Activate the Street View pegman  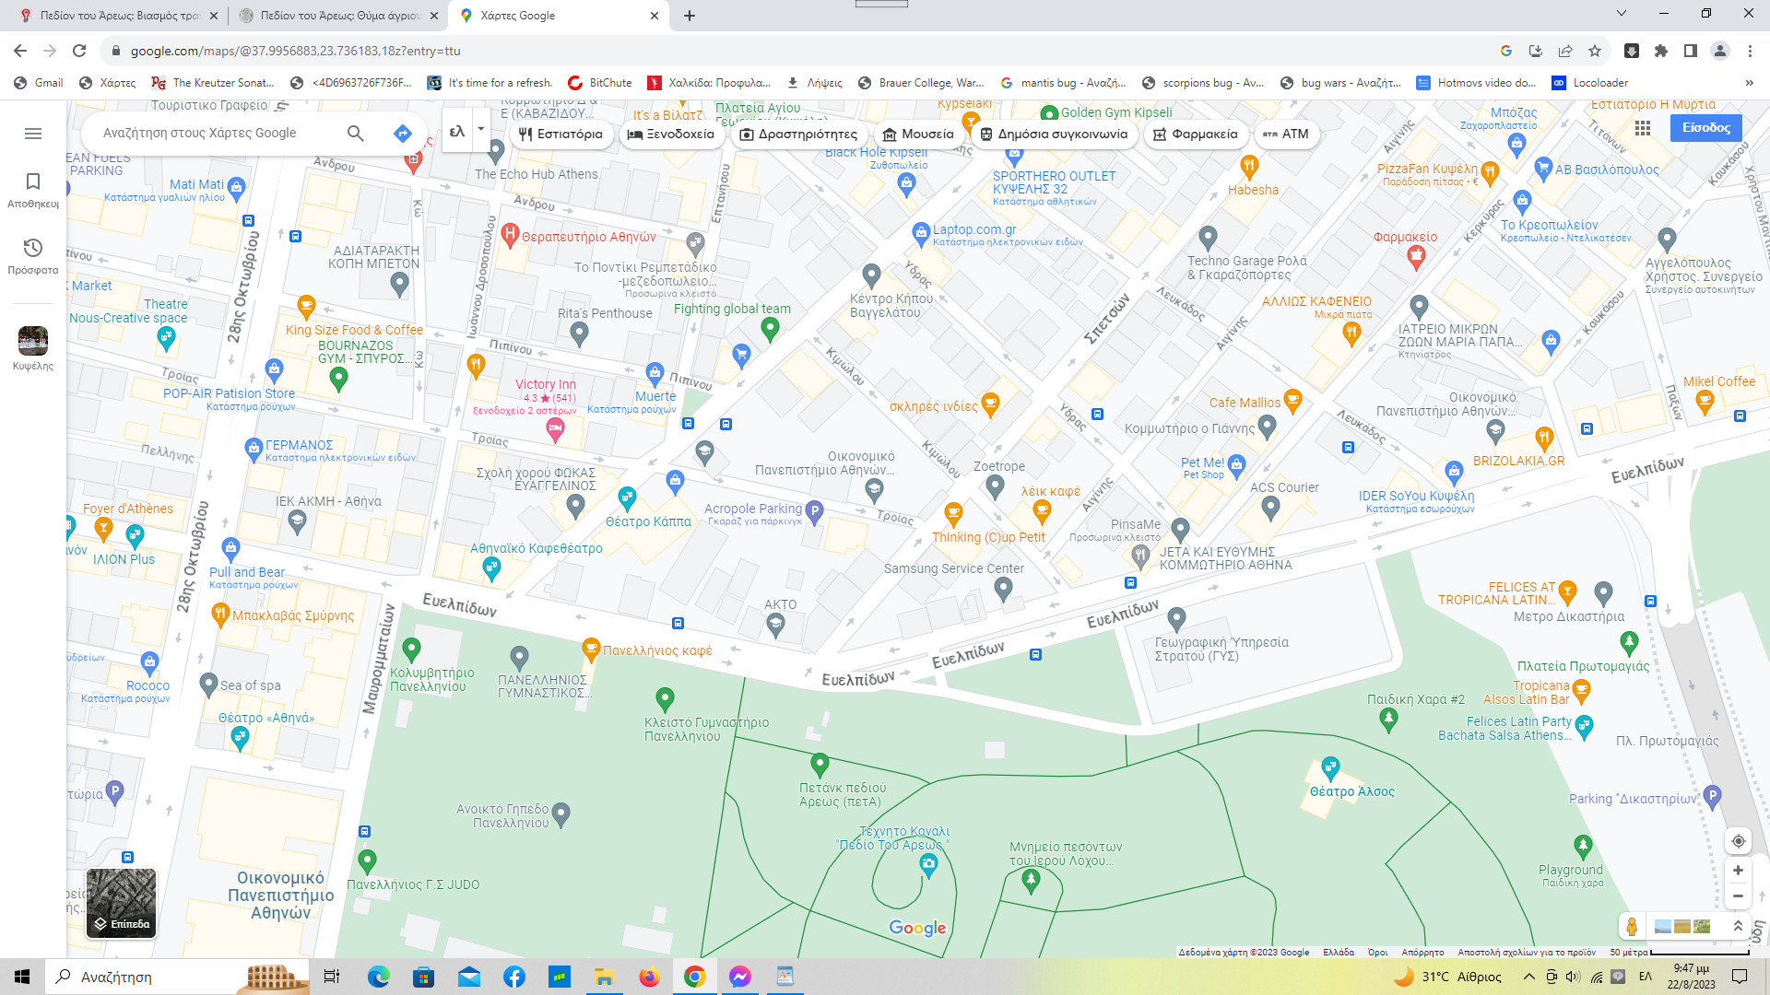pos(1632,926)
